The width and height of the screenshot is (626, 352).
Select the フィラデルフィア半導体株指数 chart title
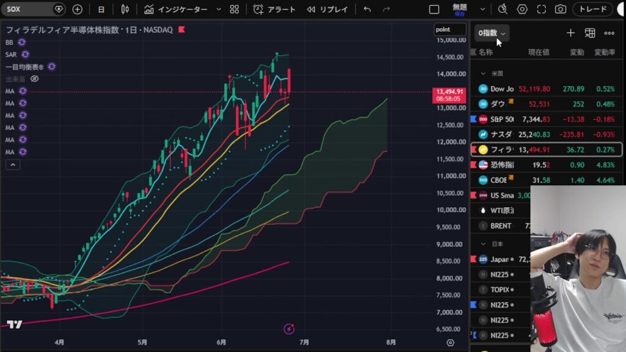click(62, 30)
